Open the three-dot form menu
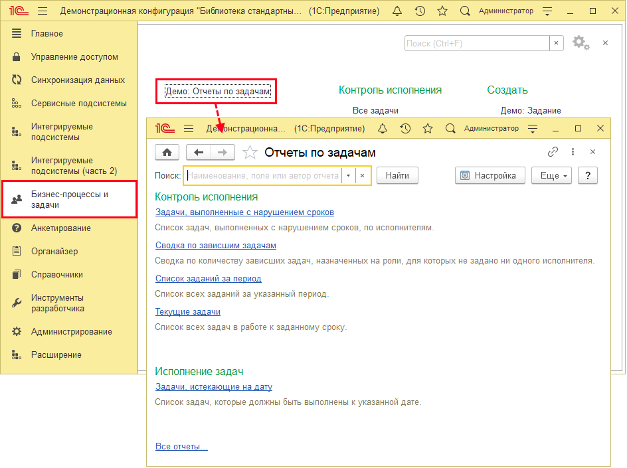Viewport: 627px width, 468px height. (573, 152)
